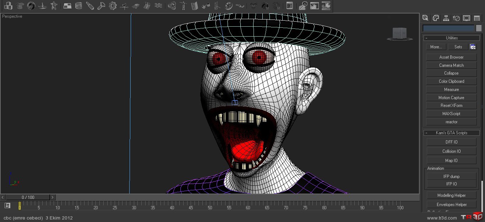Viewport: 485px width, 222px height.
Task: Collapse the Utilities rollout header
Action: click(451, 38)
